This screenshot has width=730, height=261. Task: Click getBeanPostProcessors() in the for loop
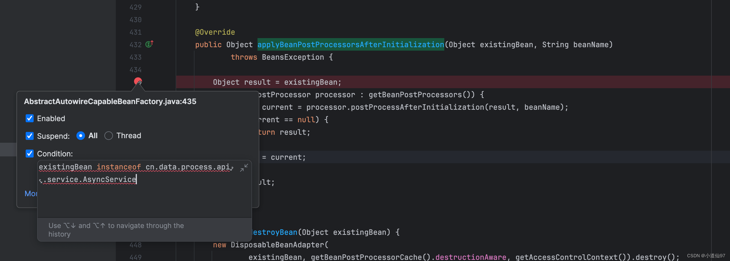pyautogui.click(x=422, y=95)
